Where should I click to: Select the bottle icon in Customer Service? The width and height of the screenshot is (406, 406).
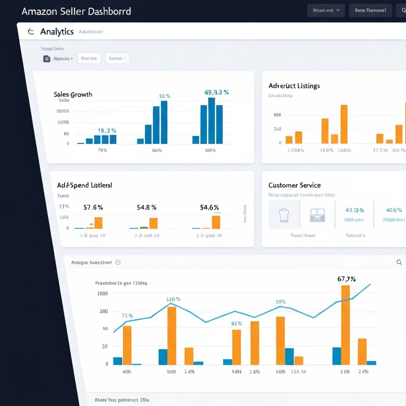[284, 214]
